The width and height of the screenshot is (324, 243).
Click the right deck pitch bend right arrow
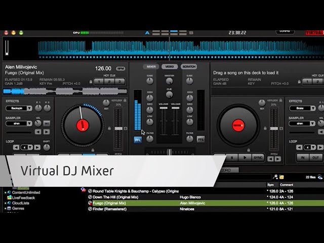click(278, 159)
